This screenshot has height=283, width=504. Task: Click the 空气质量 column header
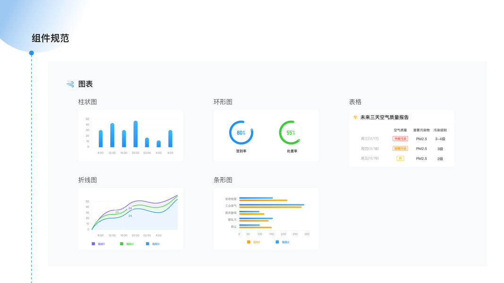coord(400,130)
